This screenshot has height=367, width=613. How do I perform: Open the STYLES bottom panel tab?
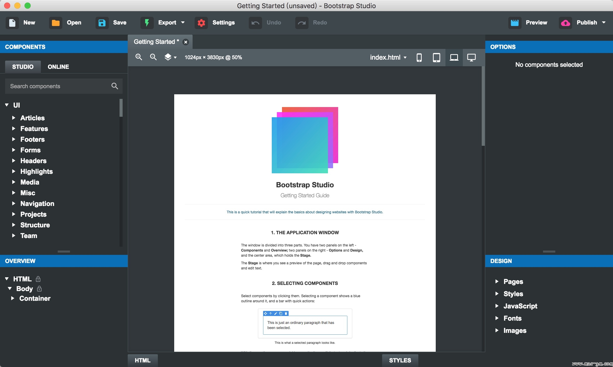[400, 360]
